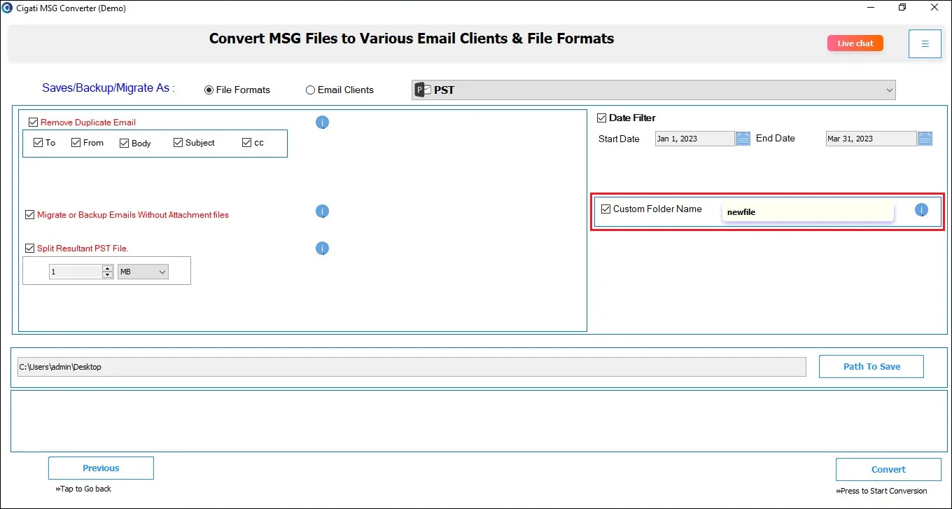Toggle Migrate or Backup Emails Without Attachment
The width and height of the screenshot is (952, 509).
tap(30, 215)
